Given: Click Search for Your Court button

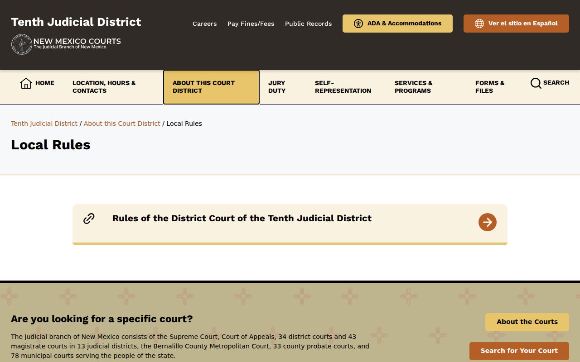Looking at the screenshot, I should tap(519, 351).
